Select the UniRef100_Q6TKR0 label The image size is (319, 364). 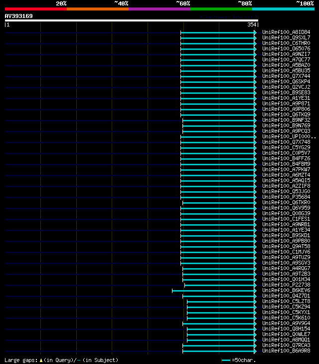(286, 202)
